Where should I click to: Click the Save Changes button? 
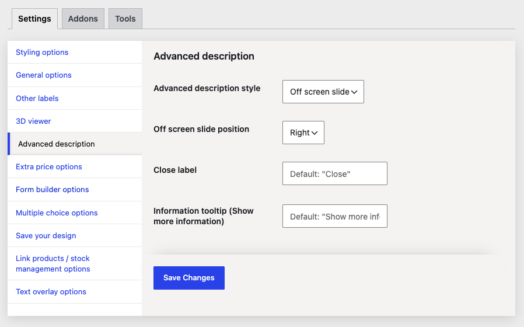[189, 278]
